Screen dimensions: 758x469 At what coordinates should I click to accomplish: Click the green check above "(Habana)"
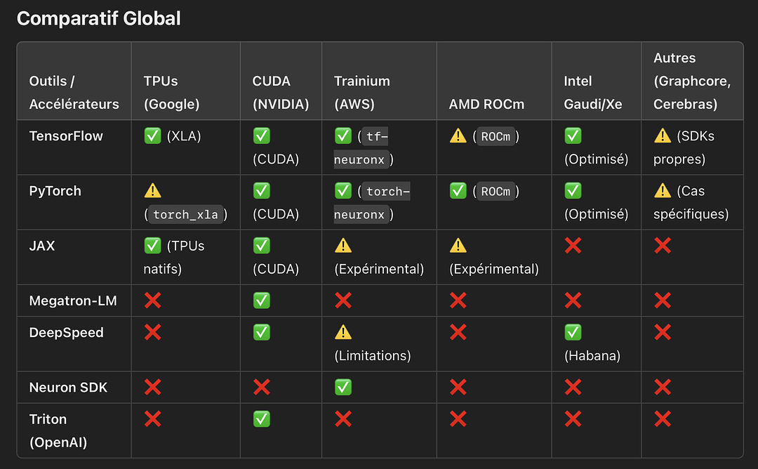coord(573,332)
